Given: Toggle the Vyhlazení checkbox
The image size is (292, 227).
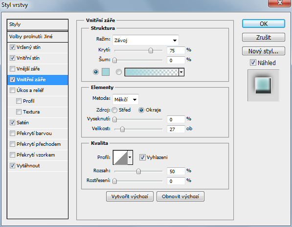Looking at the screenshot, I should (142, 158).
